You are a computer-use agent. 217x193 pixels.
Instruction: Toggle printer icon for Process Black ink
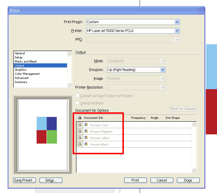[79, 144]
